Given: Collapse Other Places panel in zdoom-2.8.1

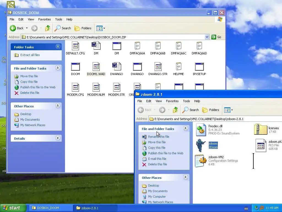Looking at the screenshot, I should [185, 177].
